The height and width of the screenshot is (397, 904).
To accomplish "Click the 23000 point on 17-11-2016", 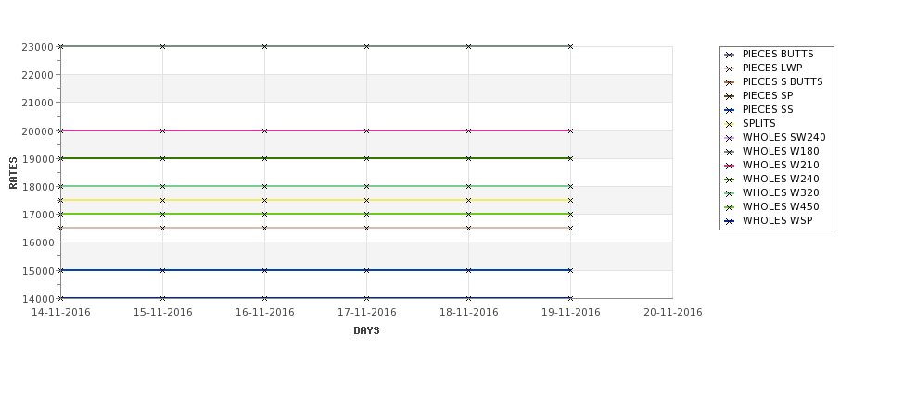I will [x=366, y=46].
